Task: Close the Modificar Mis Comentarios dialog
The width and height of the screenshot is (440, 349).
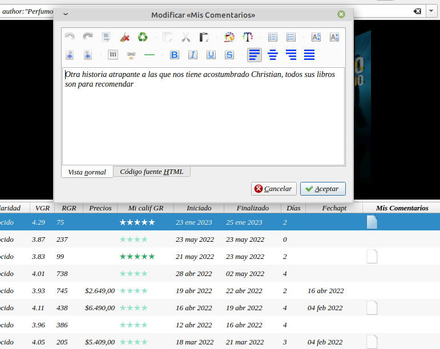Action: click(x=341, y=14)
